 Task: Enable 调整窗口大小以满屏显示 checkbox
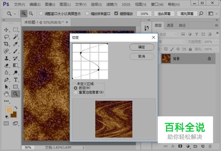[x=41, y=14]
